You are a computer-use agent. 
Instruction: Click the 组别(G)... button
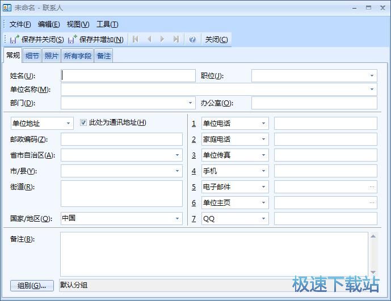(32, 286)
